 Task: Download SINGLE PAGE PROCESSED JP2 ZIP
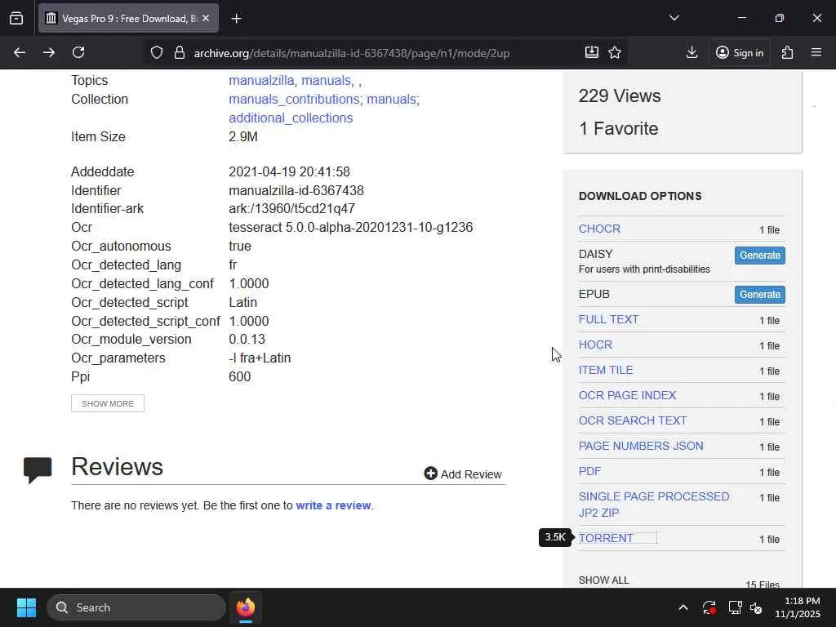654,505
